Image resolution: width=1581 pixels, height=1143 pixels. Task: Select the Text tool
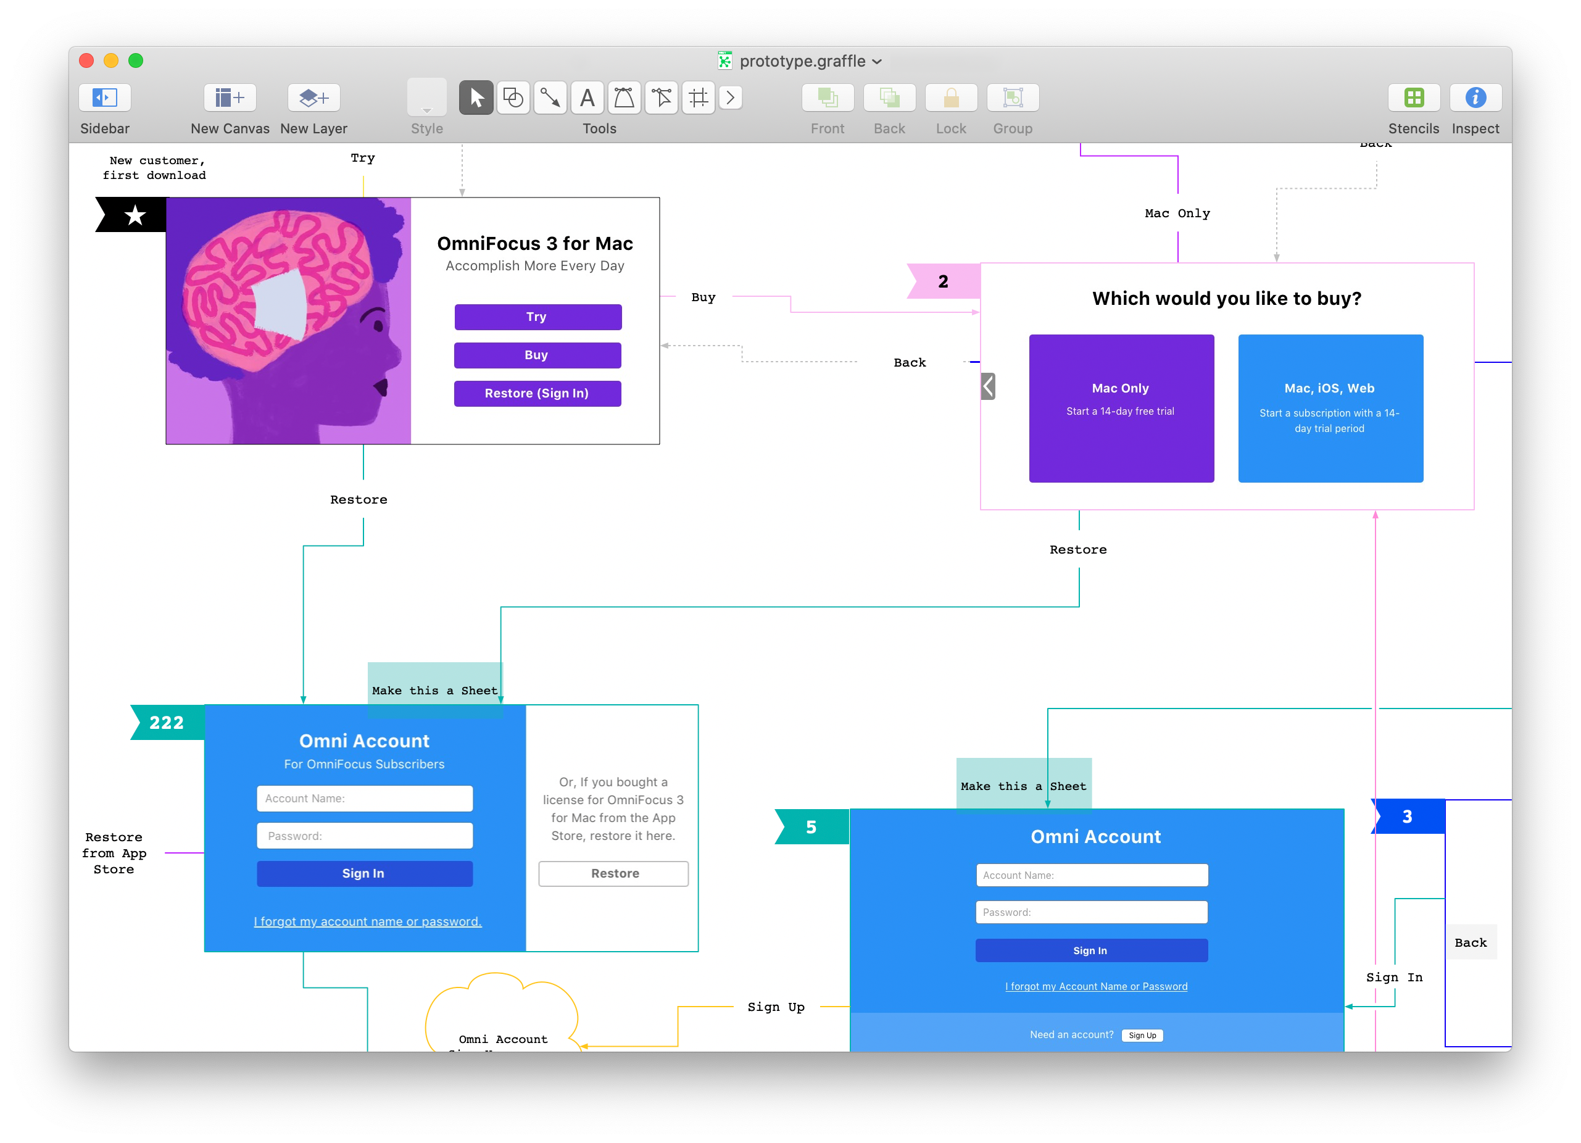point(587,98)
